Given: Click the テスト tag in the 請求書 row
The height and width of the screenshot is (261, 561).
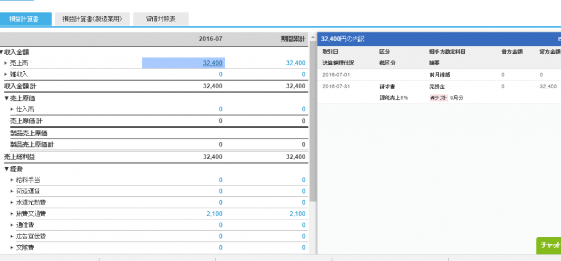Looking at the screenshot, I should [439, 98].
